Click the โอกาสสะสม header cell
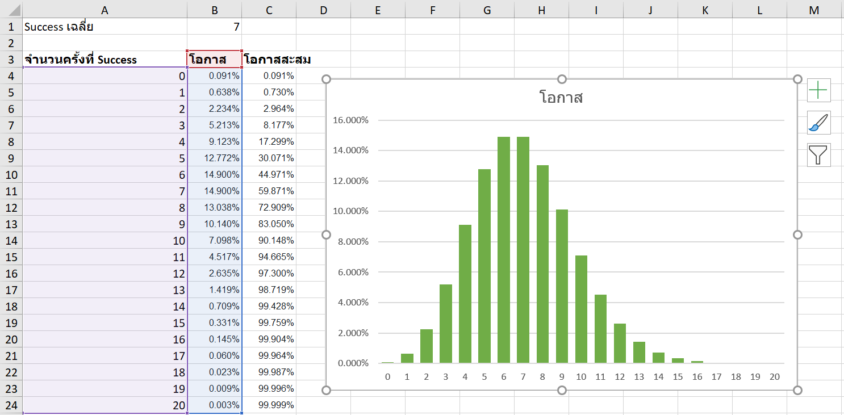 coord(269,59)
